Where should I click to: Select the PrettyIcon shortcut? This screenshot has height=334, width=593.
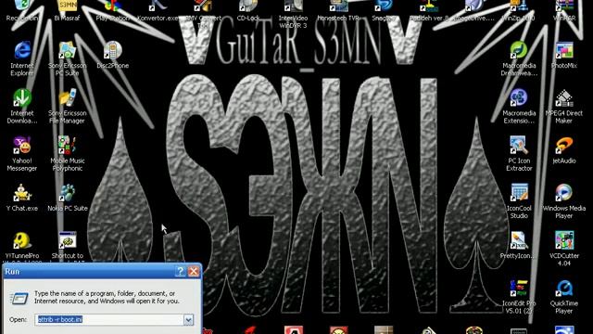[519, 245]
